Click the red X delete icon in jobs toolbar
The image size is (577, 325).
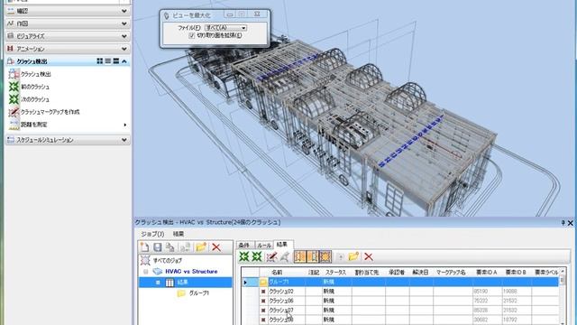click(x=216, y=247)
